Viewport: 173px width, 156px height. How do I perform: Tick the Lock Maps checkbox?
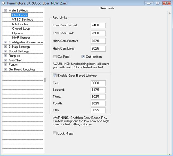pos(55,133)
